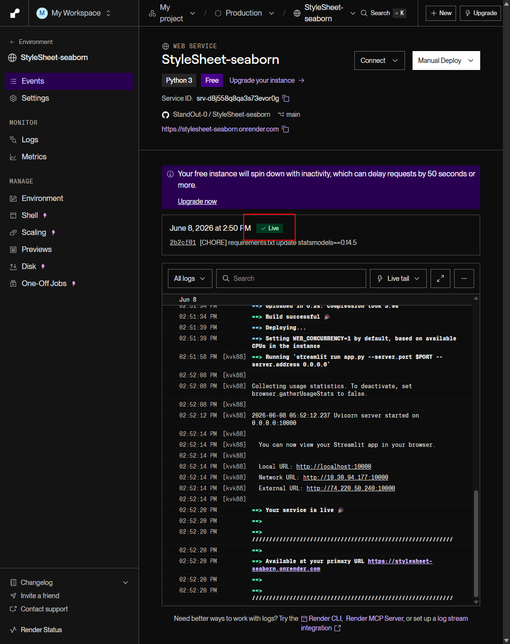Open the External URL 74.220.50.240 link
510x644 pixels.
(x=351, y=488)
